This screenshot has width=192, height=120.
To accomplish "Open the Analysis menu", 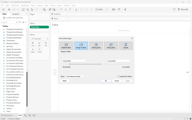I will [x=40, y=5].
